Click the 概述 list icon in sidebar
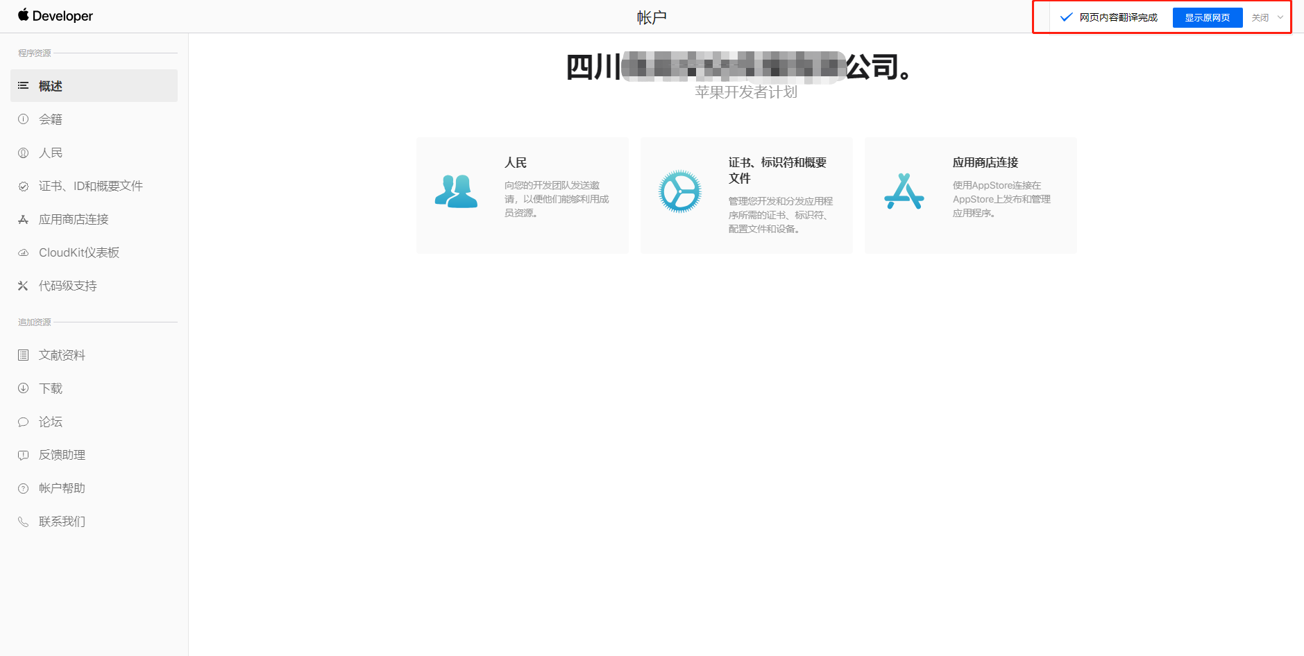The height and width of the screenshot is (656, 1304). point(23,86)
